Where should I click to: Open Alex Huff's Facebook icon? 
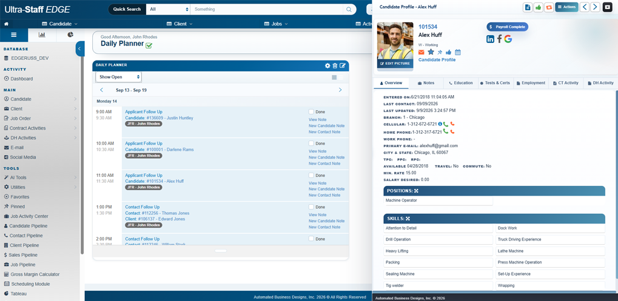click(499, 39)
